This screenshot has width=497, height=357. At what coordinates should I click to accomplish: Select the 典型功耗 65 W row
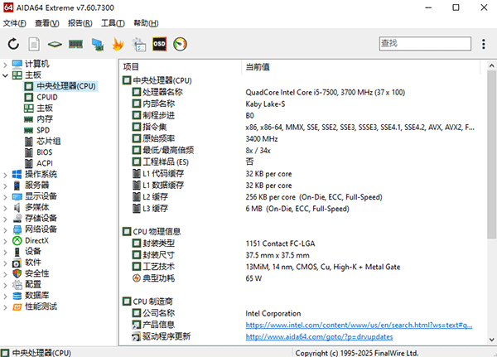coord(303,278)
